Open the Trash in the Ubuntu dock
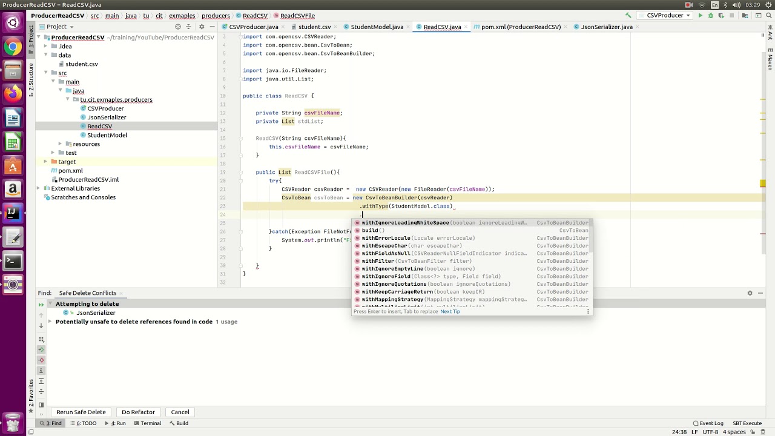 [x=13, y=422]
